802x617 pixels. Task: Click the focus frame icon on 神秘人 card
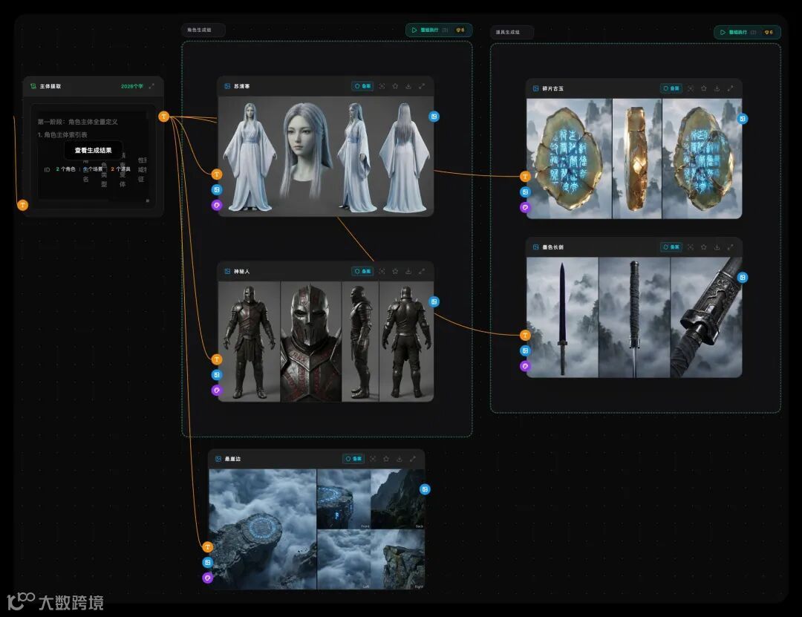point(382,272)
